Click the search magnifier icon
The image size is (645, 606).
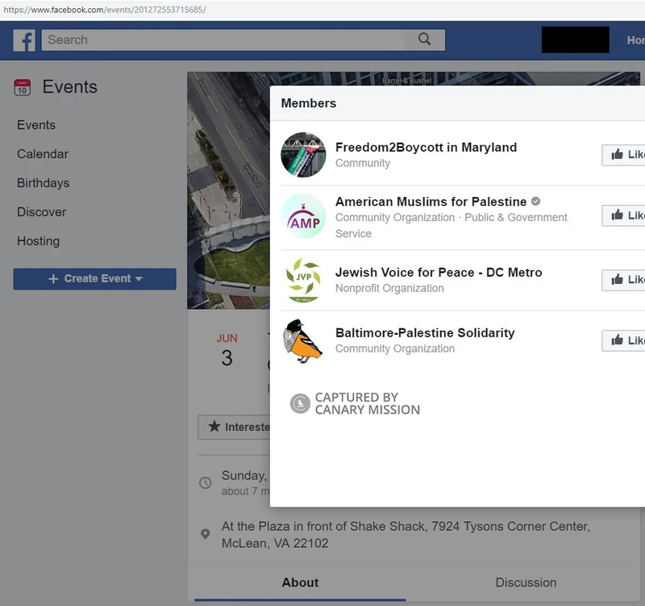pos(423,39)
